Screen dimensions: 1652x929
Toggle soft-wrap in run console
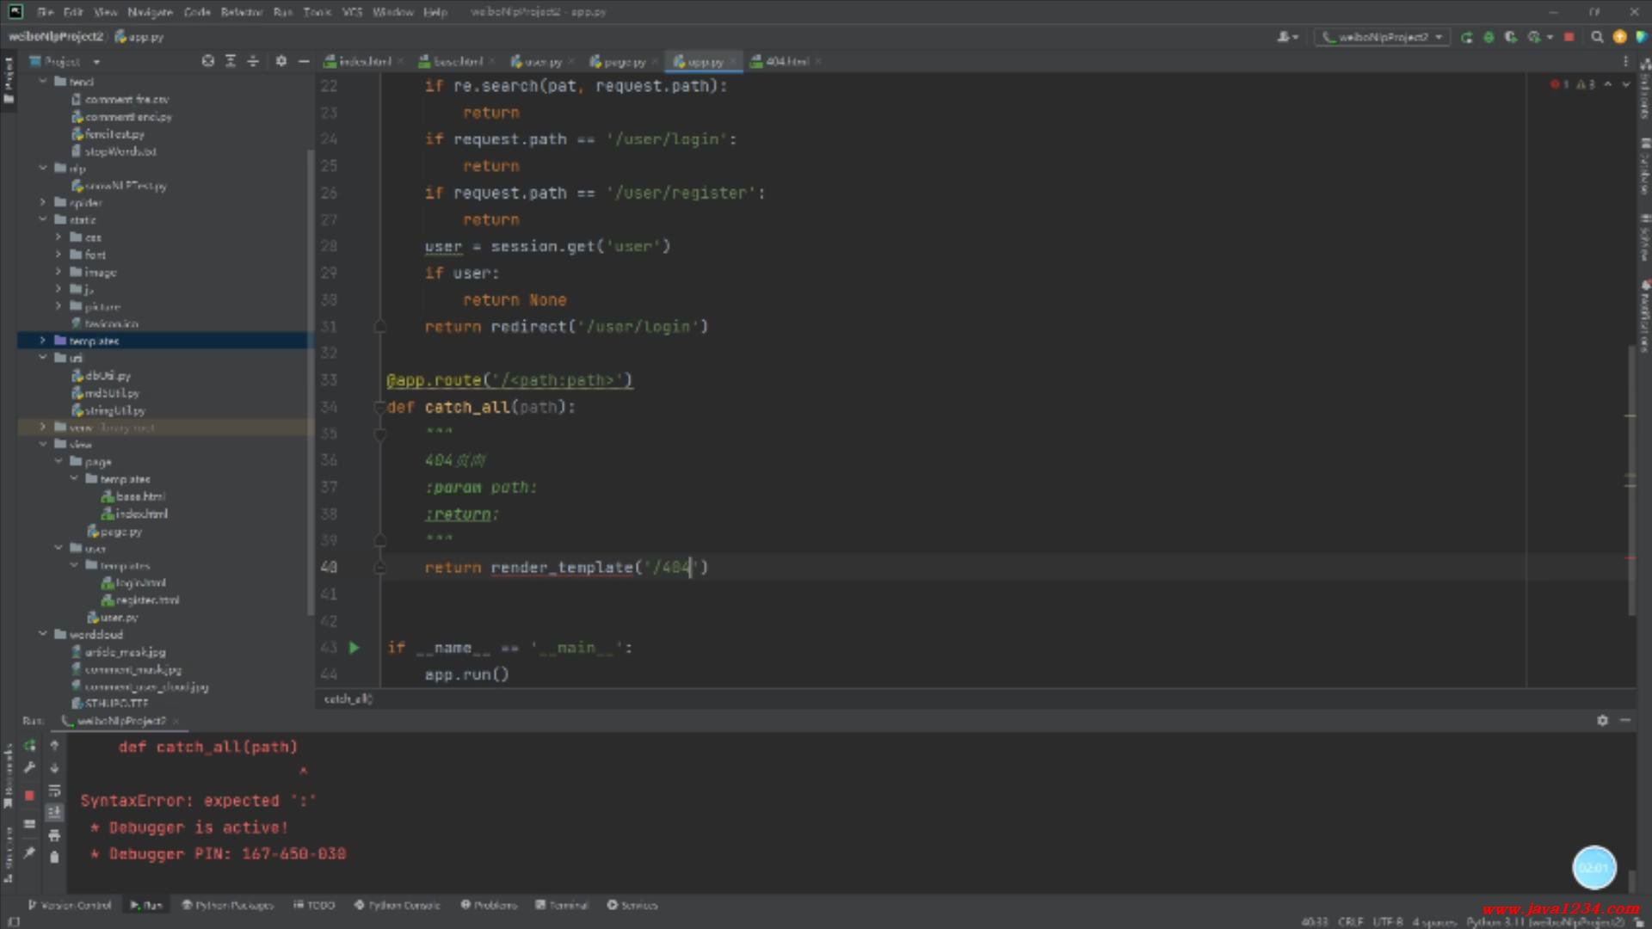click(x=54, y=791)
